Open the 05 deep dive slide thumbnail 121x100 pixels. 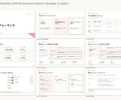(60, 53)
